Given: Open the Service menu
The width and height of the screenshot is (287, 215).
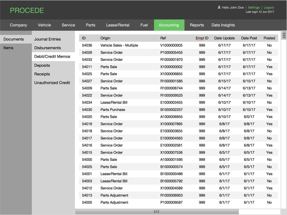Looking at the screenshot, I should tap(68, 25).
